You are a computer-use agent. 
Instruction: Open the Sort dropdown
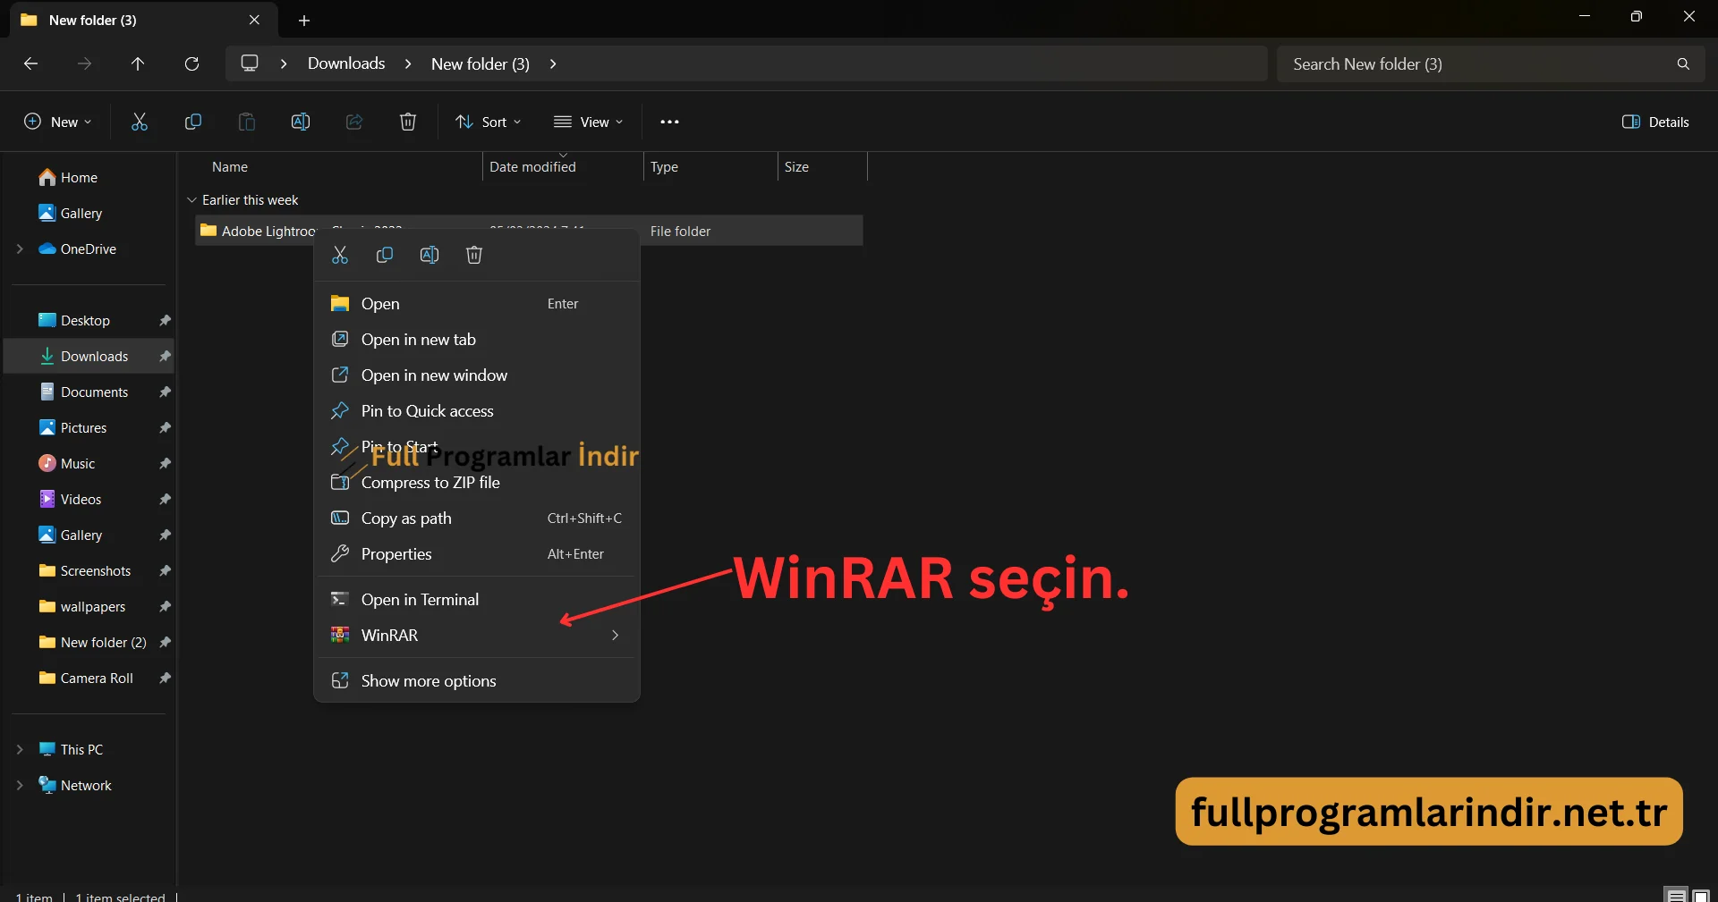[489, 122]
